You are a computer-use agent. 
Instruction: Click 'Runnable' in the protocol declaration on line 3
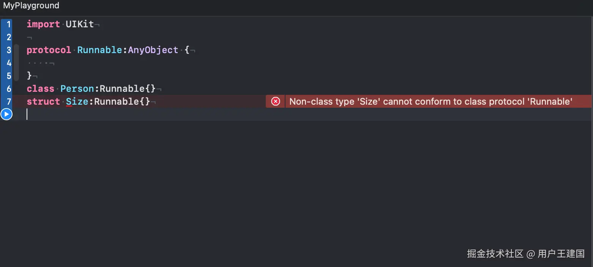(99, 50)
